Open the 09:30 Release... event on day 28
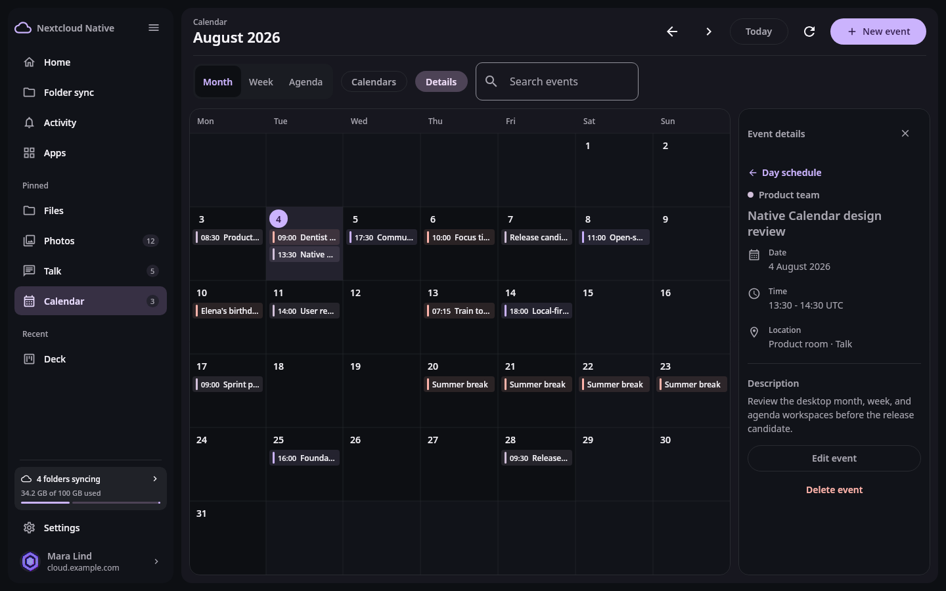 pyautogui.click(x=538, y=458)
